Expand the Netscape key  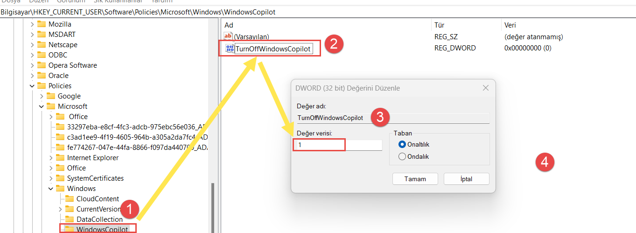click(32, 45)
